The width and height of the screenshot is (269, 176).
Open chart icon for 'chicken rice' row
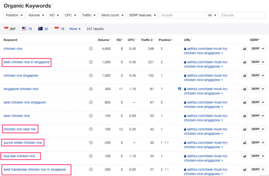(245, 48)
